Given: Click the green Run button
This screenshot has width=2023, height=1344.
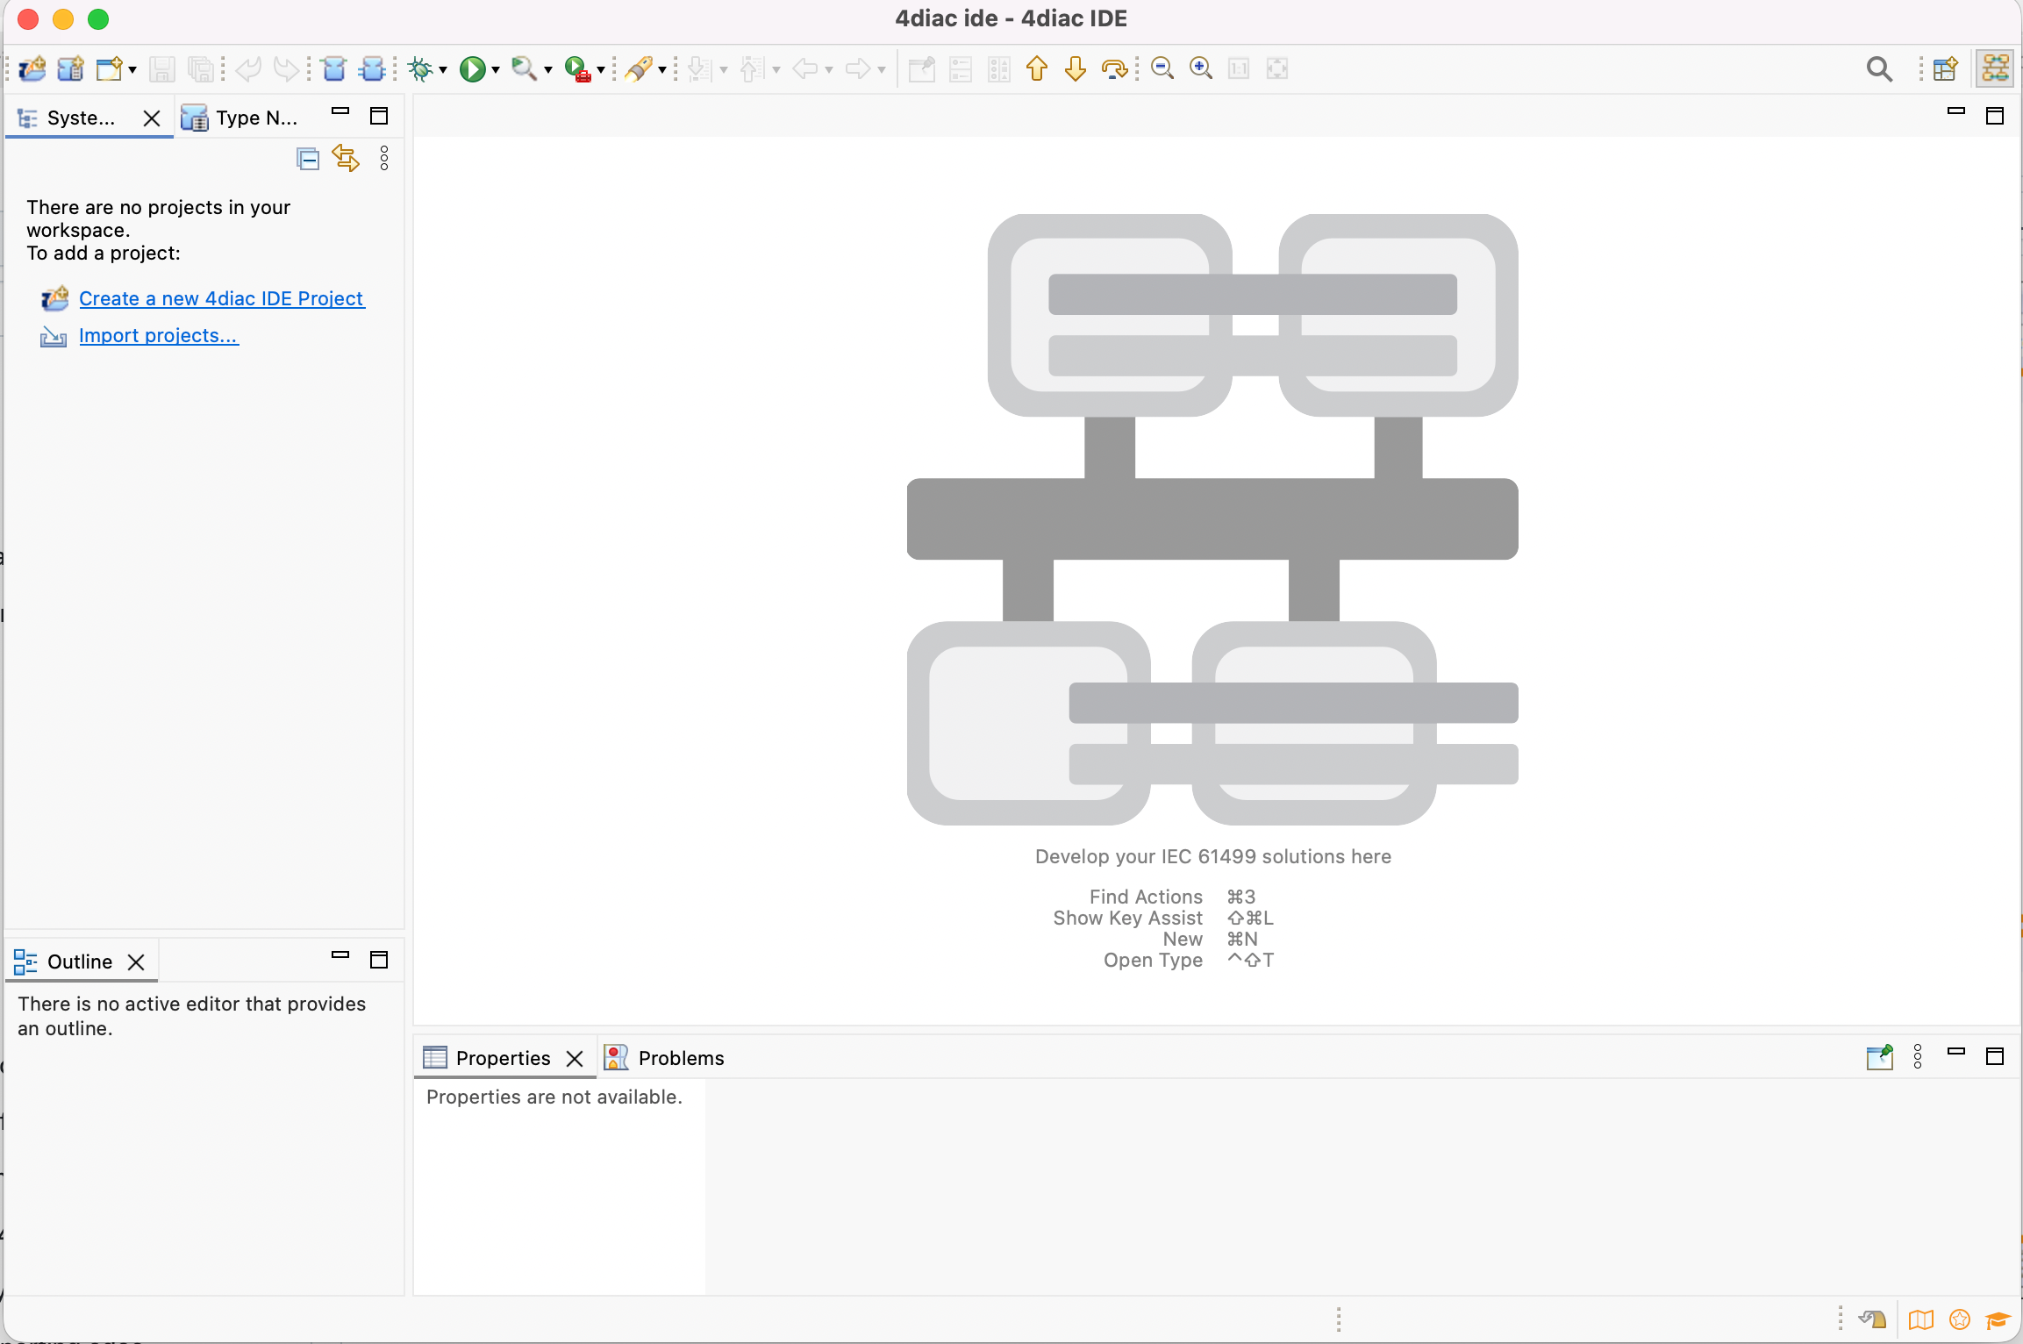Looking at the screenshot, I should click(x=473, y=68).
